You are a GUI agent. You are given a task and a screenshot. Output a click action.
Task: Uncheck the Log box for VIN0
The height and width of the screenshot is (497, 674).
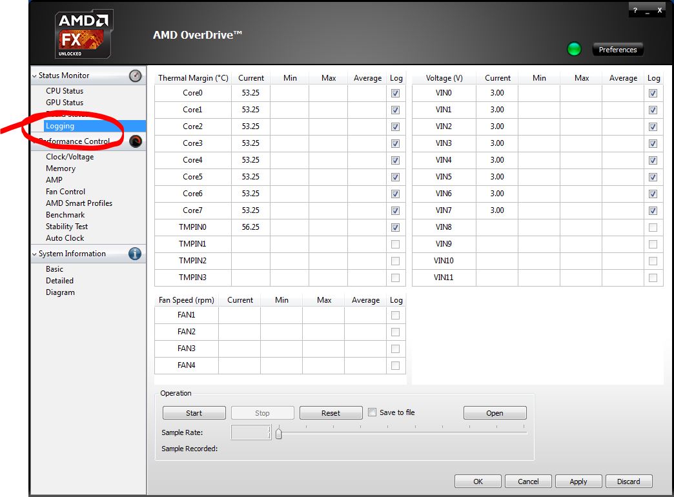pos(653,94)
